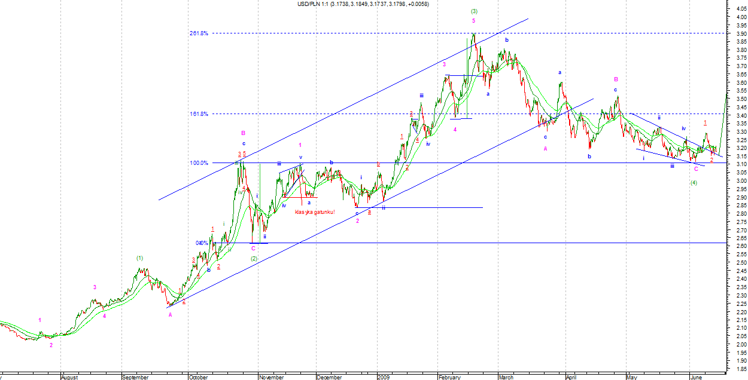The width and height of the screenshot is (748, 380).
Task: Select the 161.8% Fibonacci level label
Action: 199,114
